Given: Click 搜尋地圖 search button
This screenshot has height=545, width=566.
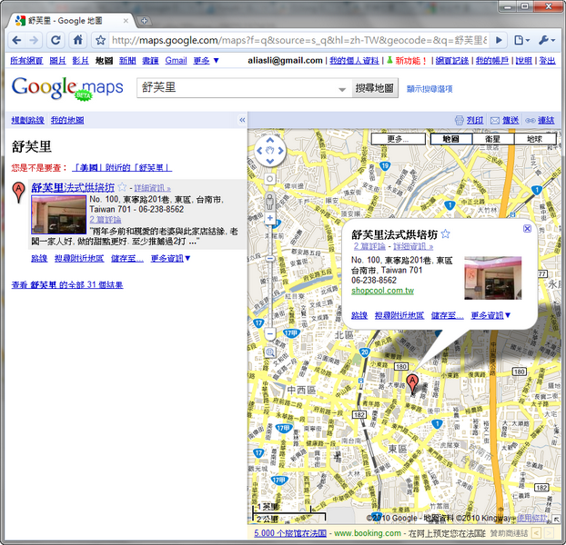Looking at the screenshot, I should click(375, 88).
